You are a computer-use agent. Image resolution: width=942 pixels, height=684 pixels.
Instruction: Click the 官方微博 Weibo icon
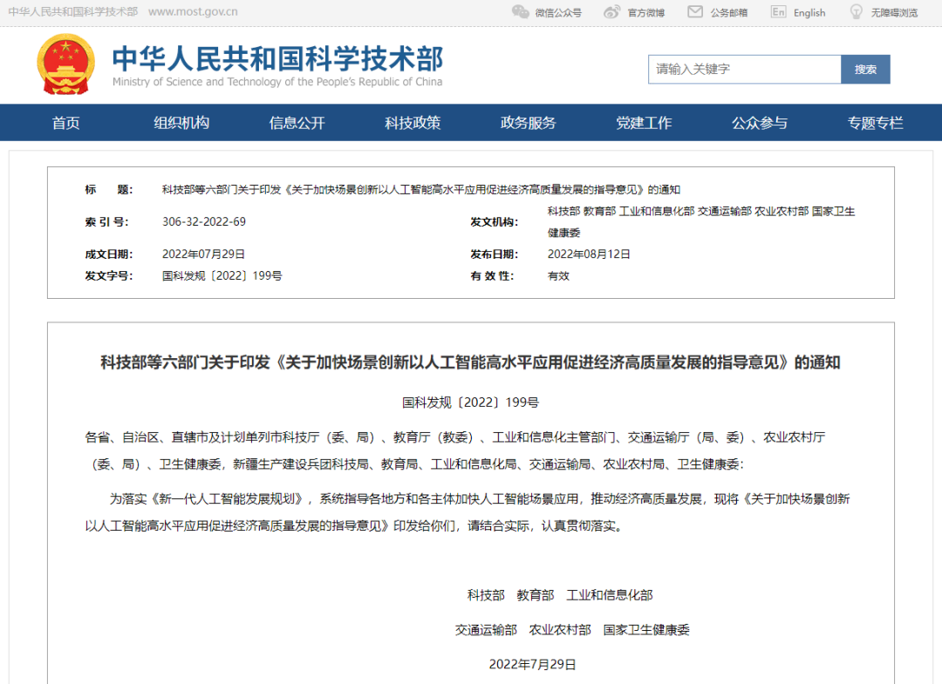pos(614,11)
